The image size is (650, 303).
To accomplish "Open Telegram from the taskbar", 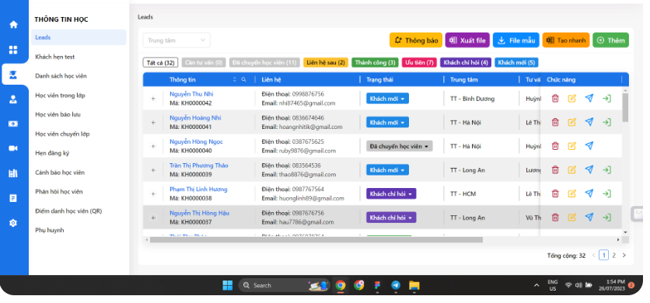I will (396, 285).
